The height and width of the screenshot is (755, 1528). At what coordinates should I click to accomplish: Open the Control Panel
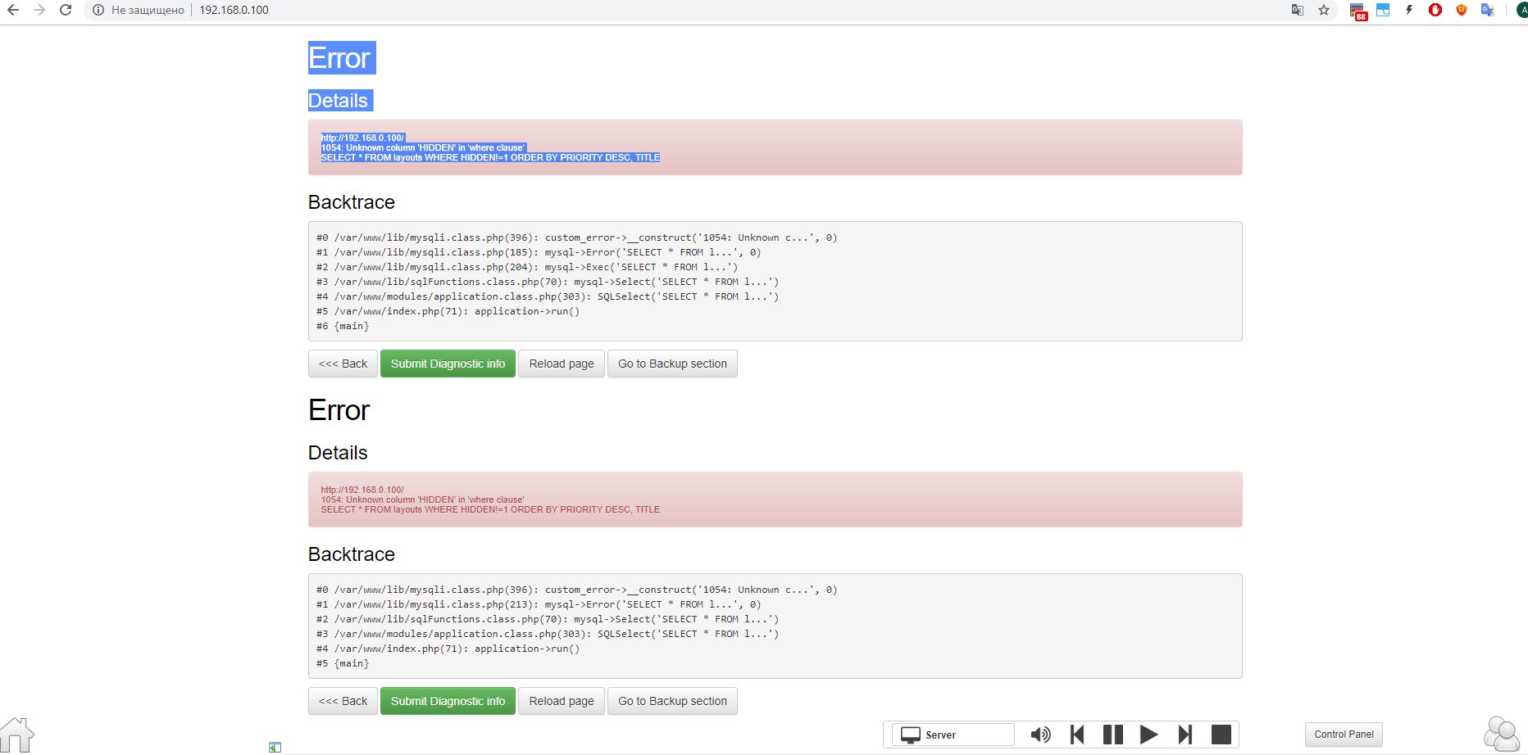[x=1344, y=735]
